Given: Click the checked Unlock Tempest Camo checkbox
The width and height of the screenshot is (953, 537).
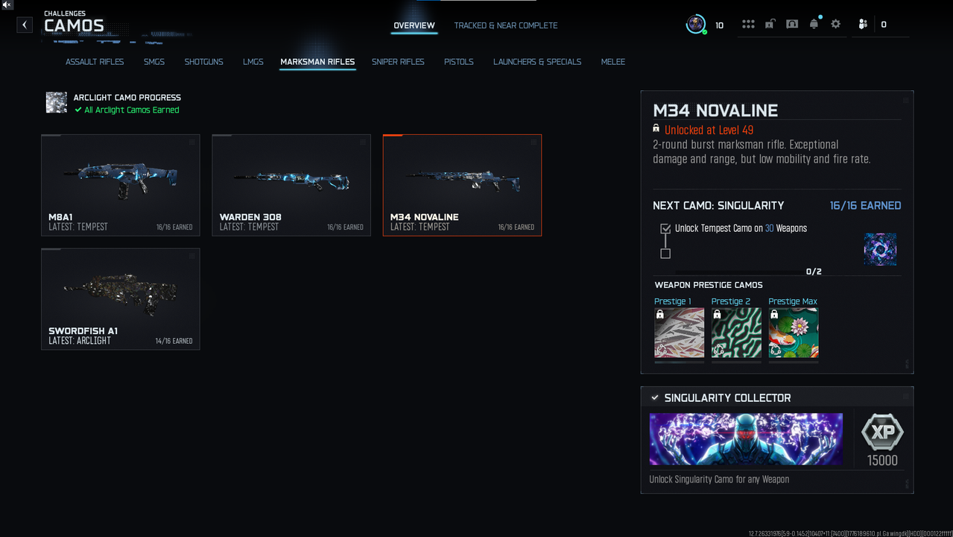Looking at the screenshot, I should tap(665, 229).
